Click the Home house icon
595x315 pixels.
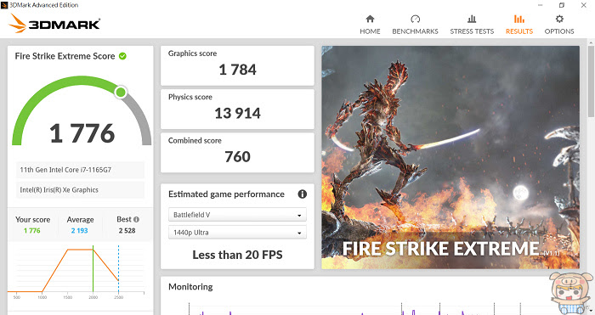(x=370, y=19)
